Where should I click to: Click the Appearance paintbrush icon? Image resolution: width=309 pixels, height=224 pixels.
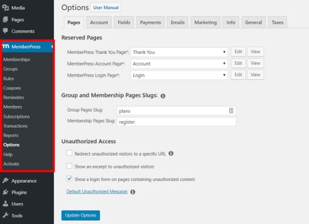coord(5,181)
